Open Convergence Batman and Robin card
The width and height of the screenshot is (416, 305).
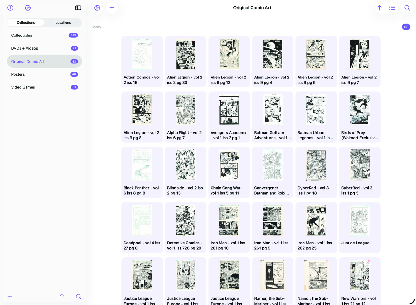pyautogui.click(x=273, y=172)
